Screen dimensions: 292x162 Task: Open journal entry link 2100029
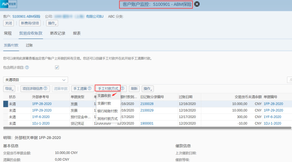[x=147, y=111]
